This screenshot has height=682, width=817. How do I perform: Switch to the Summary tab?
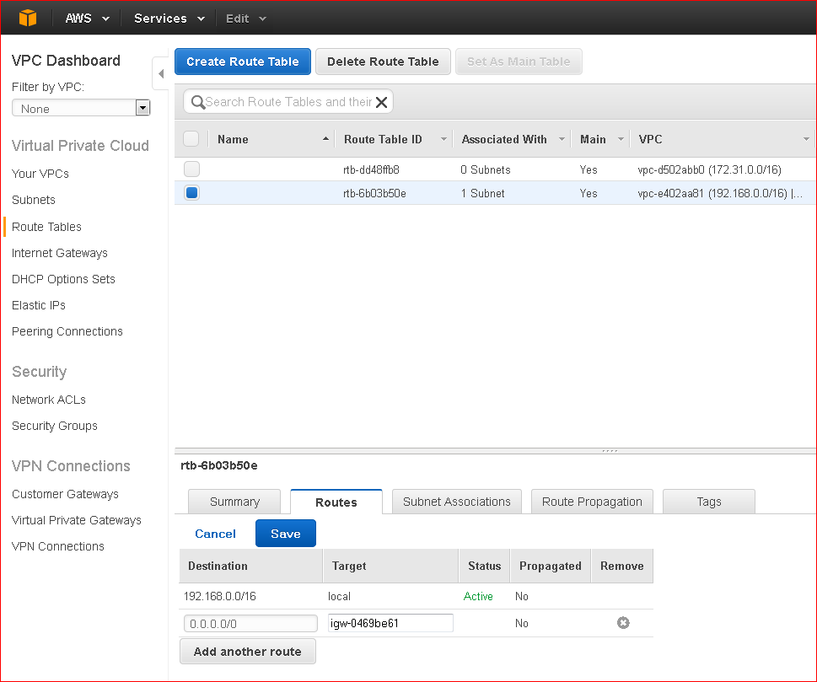(234, 502)
